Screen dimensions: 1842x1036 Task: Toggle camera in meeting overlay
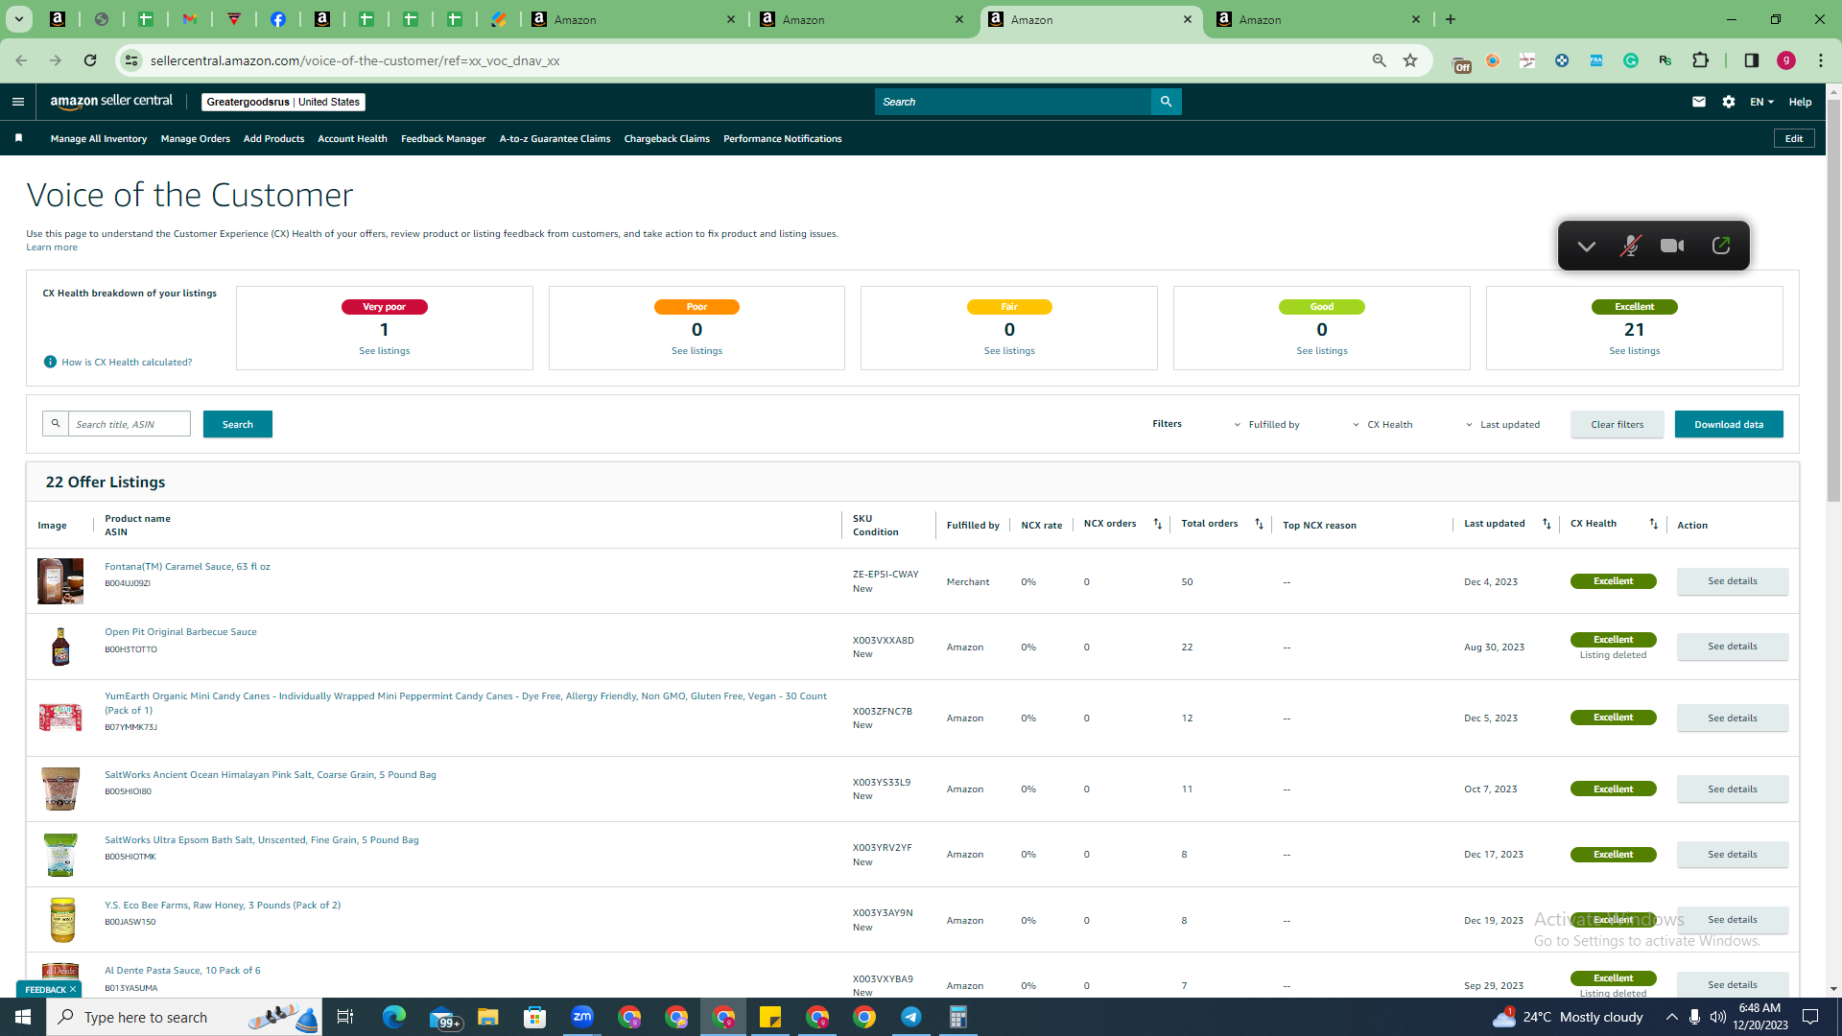[x=1672, y=246]
